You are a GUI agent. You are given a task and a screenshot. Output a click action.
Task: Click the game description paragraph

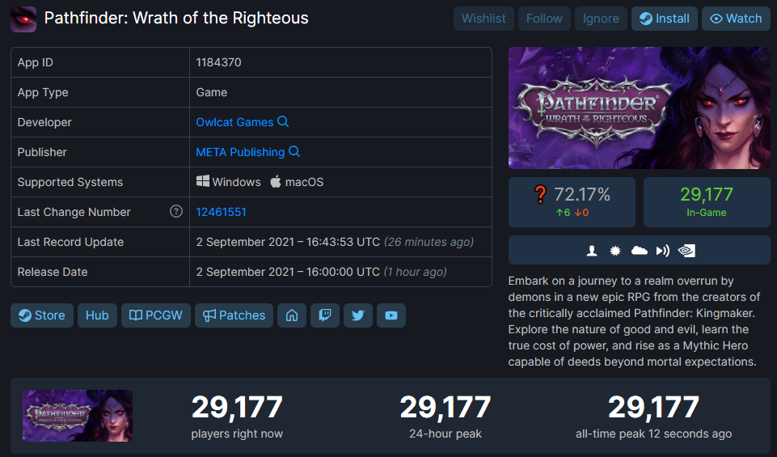click(x=634, y=321)
